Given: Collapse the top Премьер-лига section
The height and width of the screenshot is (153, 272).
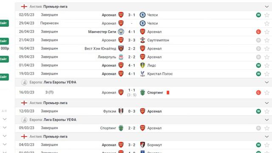Looking at the screenshot, I should (267, 7).
